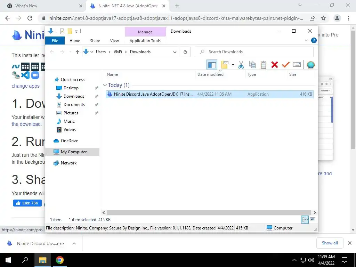Switch to large icons view toggle
This screenshot has height=267, width=356.
pos(313,220)
